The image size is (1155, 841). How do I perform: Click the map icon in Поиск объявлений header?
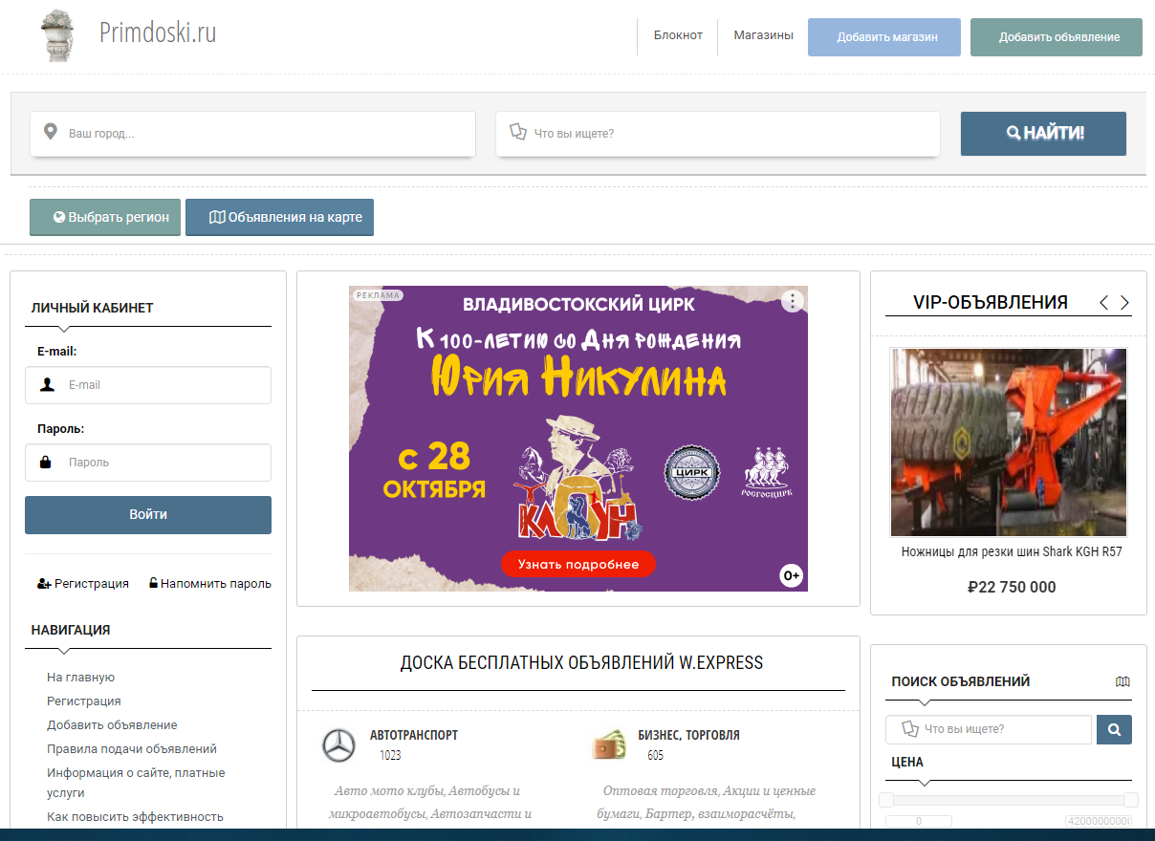click(1123, 682)
